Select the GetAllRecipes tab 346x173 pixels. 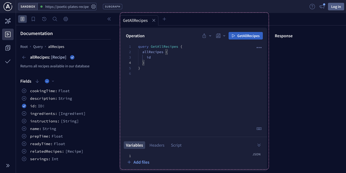click(135, 21)
